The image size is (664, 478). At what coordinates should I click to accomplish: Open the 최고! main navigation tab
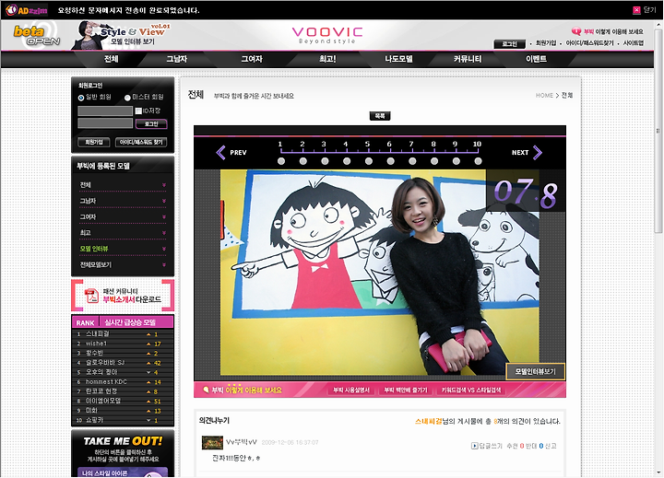(327, 59)
